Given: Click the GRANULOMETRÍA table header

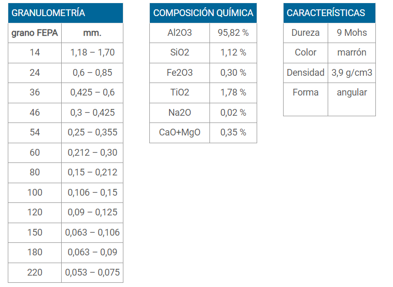Looking at the screenshot, I should click(x=65, y=13).
